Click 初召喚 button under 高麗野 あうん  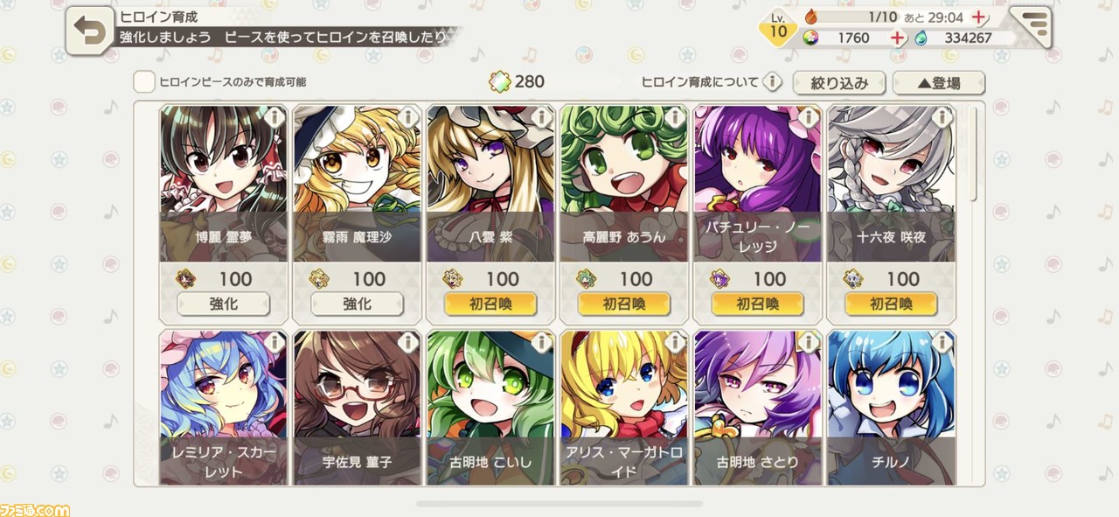[624, 304]
